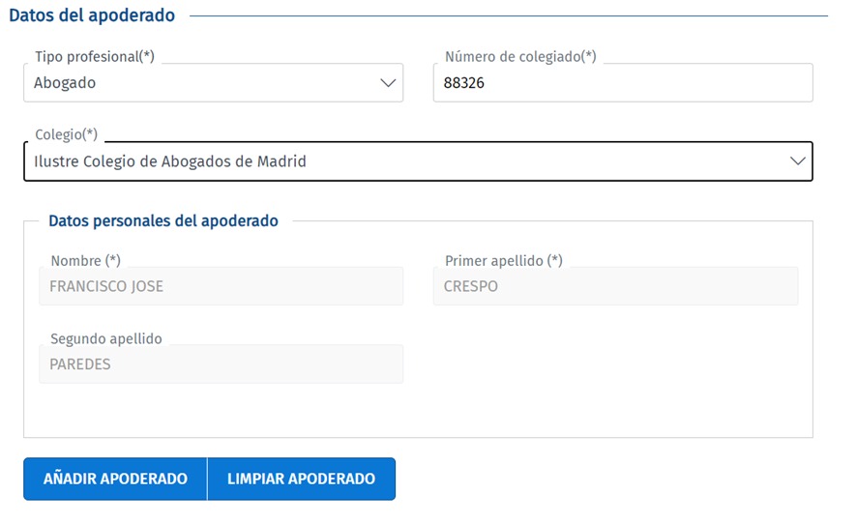Click the "Segundo apellido" label
Viewport: 857px width, 523px height.
pos(105,339)
